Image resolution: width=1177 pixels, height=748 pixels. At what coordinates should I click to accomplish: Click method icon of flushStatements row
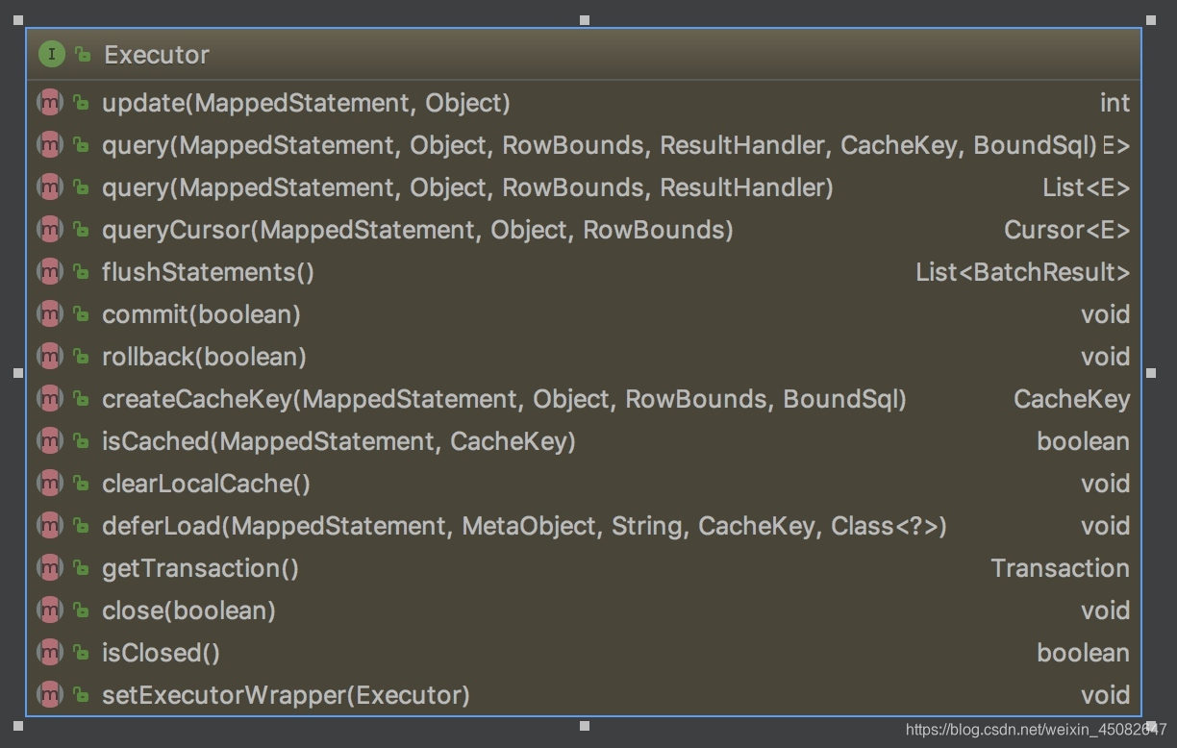pos(50,271)
